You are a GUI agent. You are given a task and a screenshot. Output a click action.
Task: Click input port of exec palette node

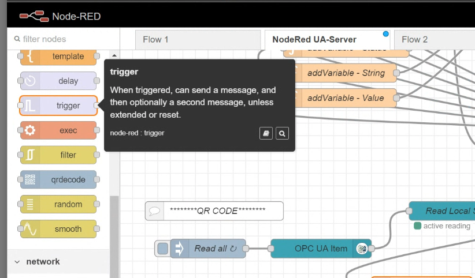pos(20,130)
